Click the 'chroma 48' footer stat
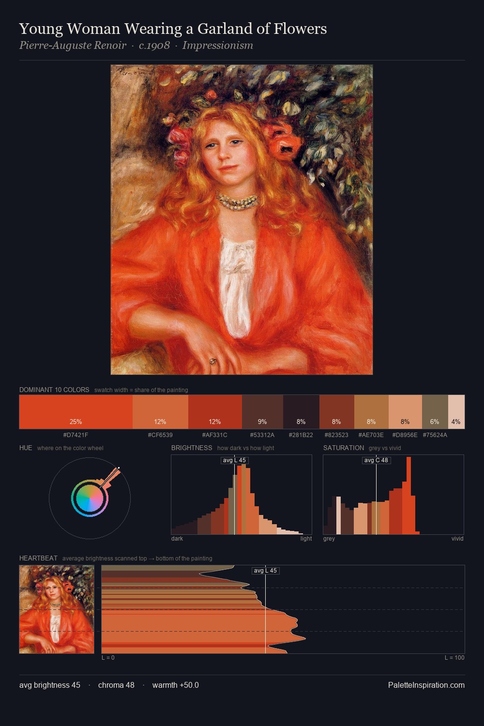484x726 pixels. pos(116,685)
